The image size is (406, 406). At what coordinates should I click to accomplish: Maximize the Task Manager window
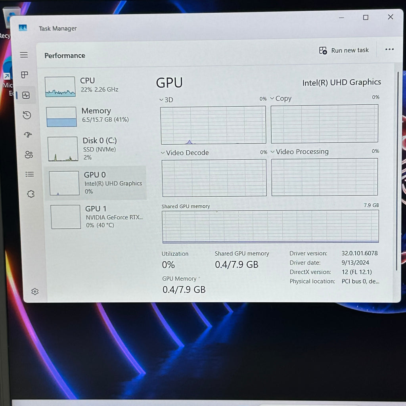[x=366, y=17]
